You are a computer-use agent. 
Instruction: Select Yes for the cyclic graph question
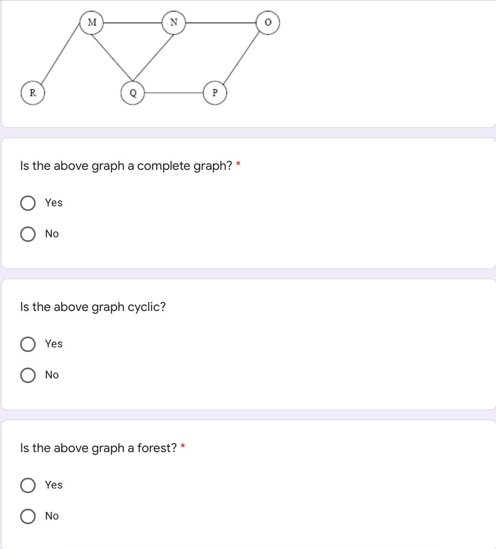(29, 344)
